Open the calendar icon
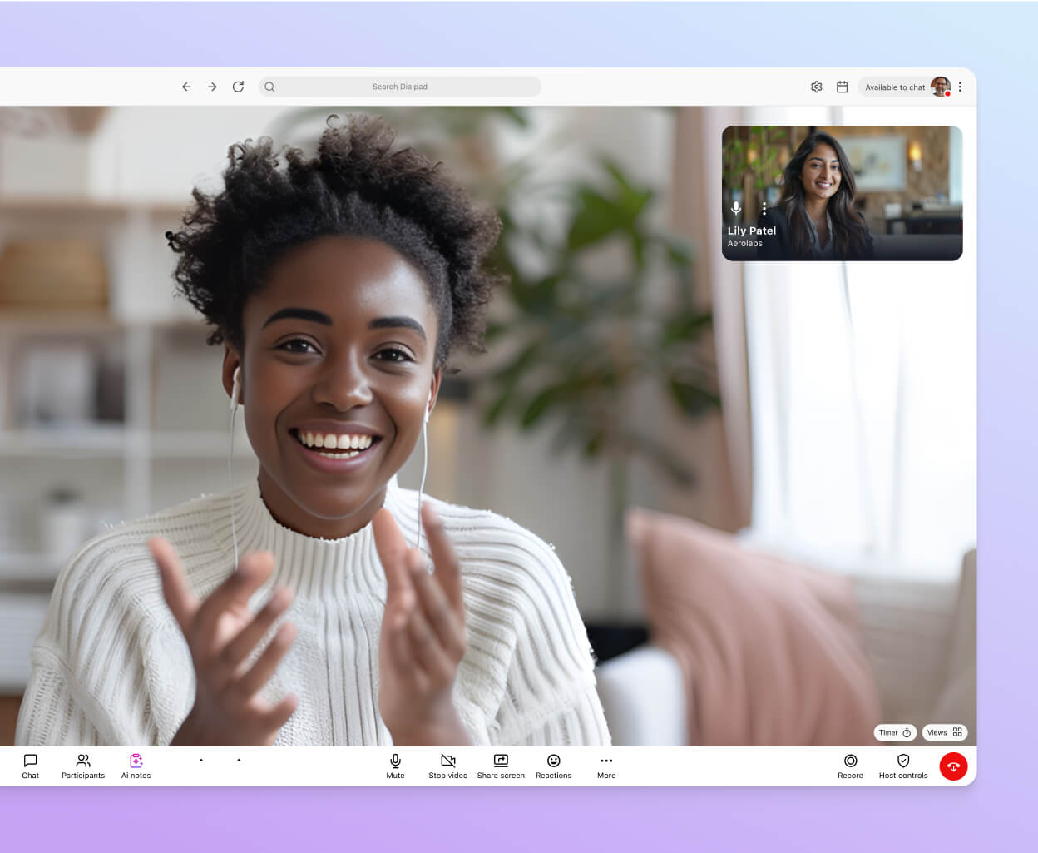 coord(842,87)
